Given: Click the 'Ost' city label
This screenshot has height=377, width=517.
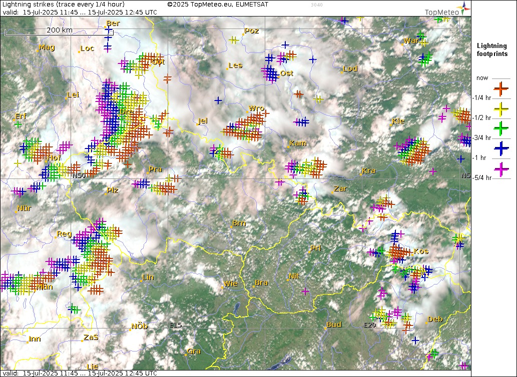Looking at the screenshot, I should 286,73.
